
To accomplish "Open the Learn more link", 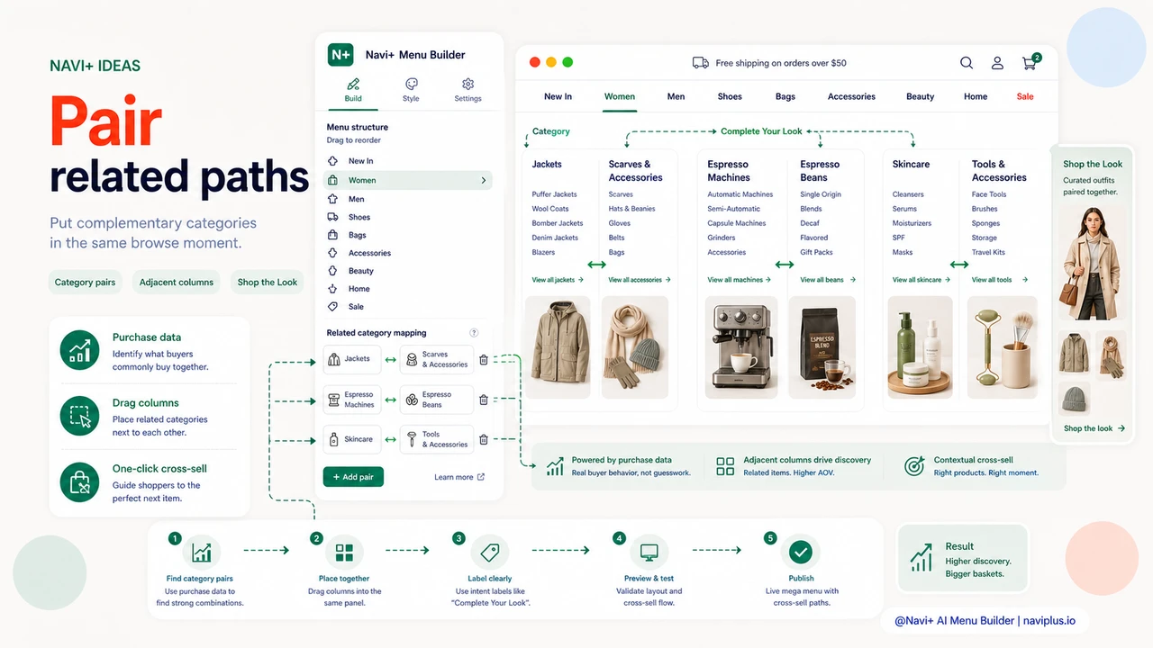I will point(459,477).
